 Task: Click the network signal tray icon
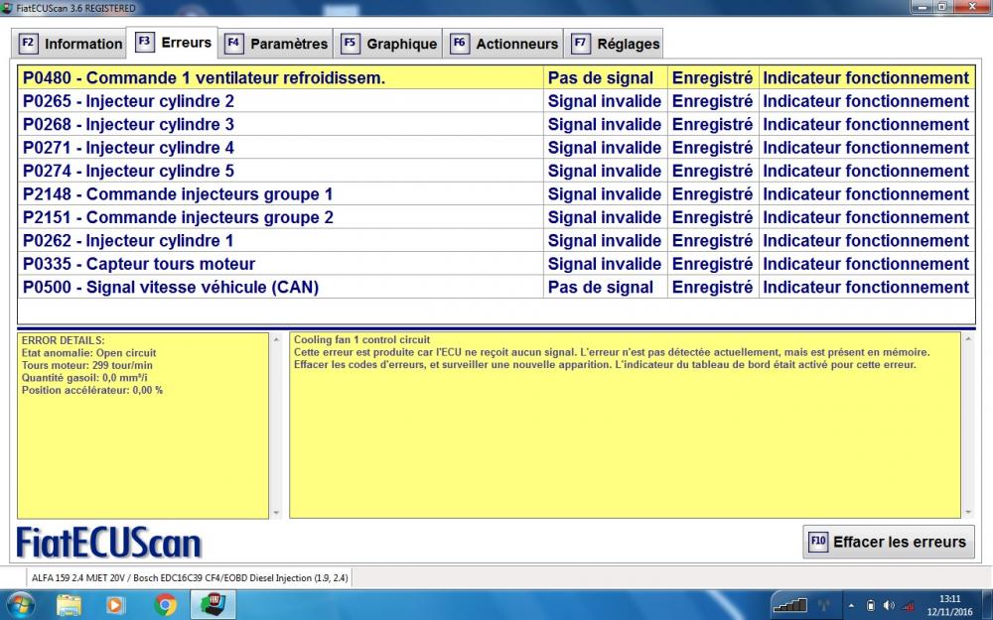pyautogui.click(x=909, y=606)
